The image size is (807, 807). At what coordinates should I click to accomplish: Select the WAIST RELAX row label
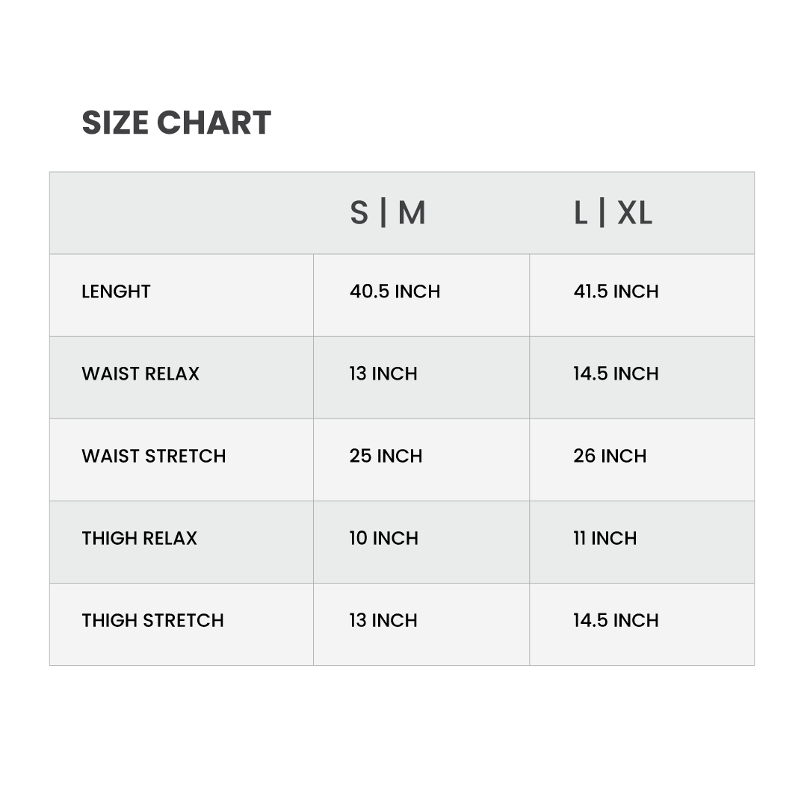[x=140, y=374]
